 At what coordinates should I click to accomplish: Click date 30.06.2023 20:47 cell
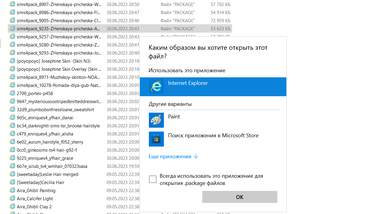coord(123,13)
